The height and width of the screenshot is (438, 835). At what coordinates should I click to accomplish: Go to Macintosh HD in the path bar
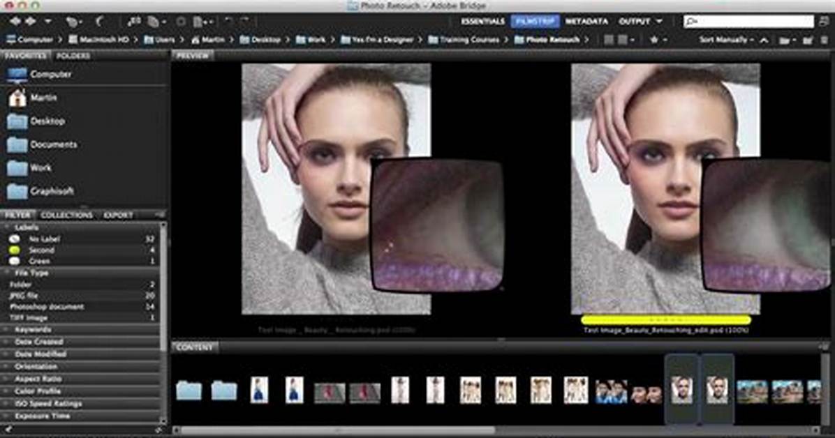99,39
